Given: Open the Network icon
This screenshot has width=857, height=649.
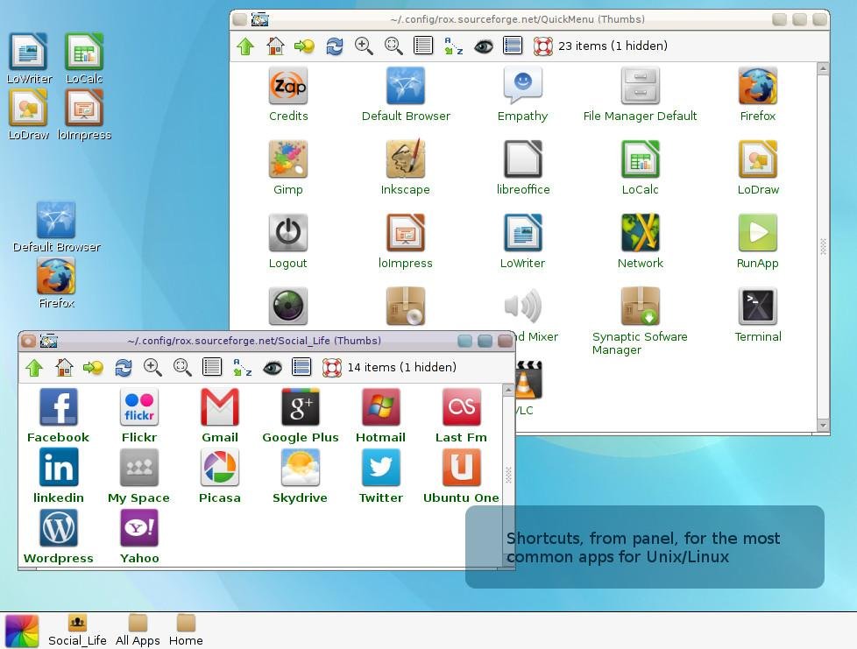Looking at the screenshot, I should pyautogui.click(x=641, y=233).
